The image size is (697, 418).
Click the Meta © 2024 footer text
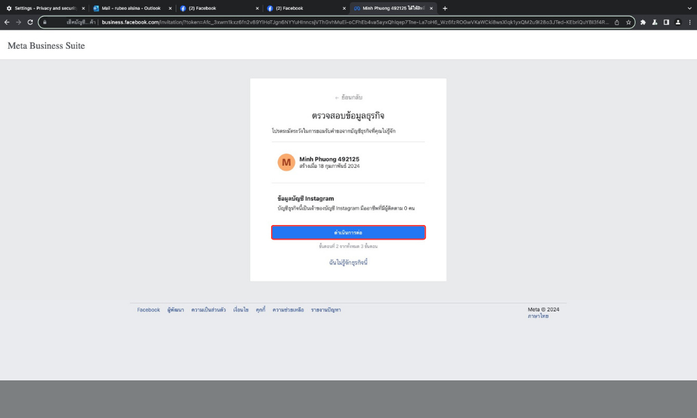544,309
